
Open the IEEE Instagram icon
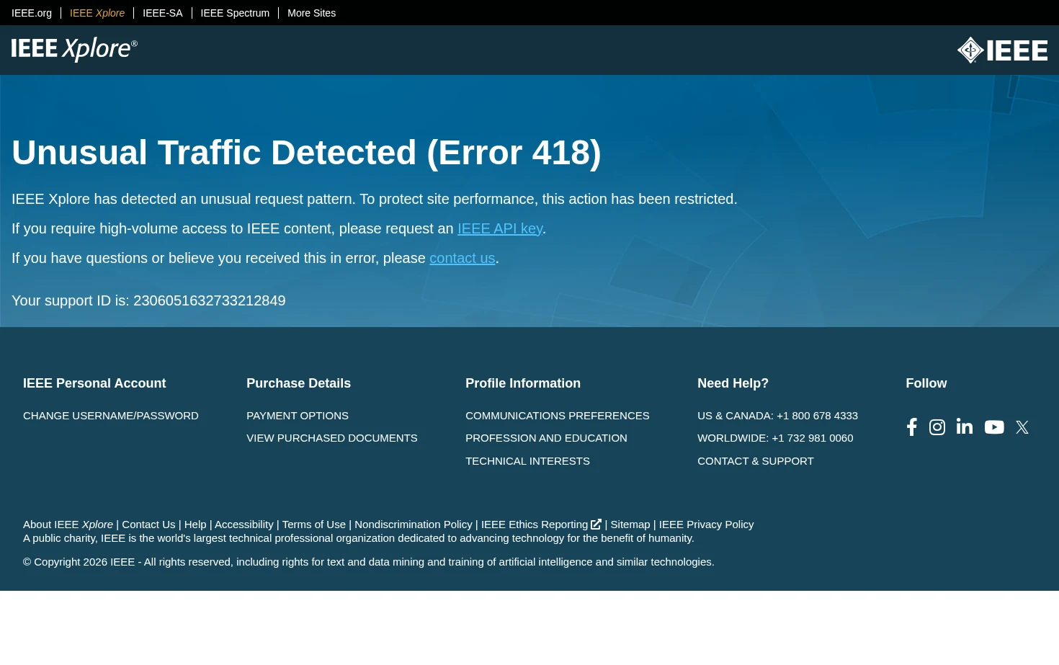pyautogui.click(x=937, y=427)
